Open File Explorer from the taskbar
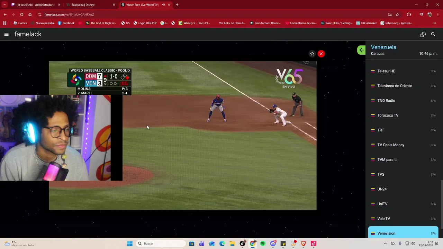 [232, 243]
